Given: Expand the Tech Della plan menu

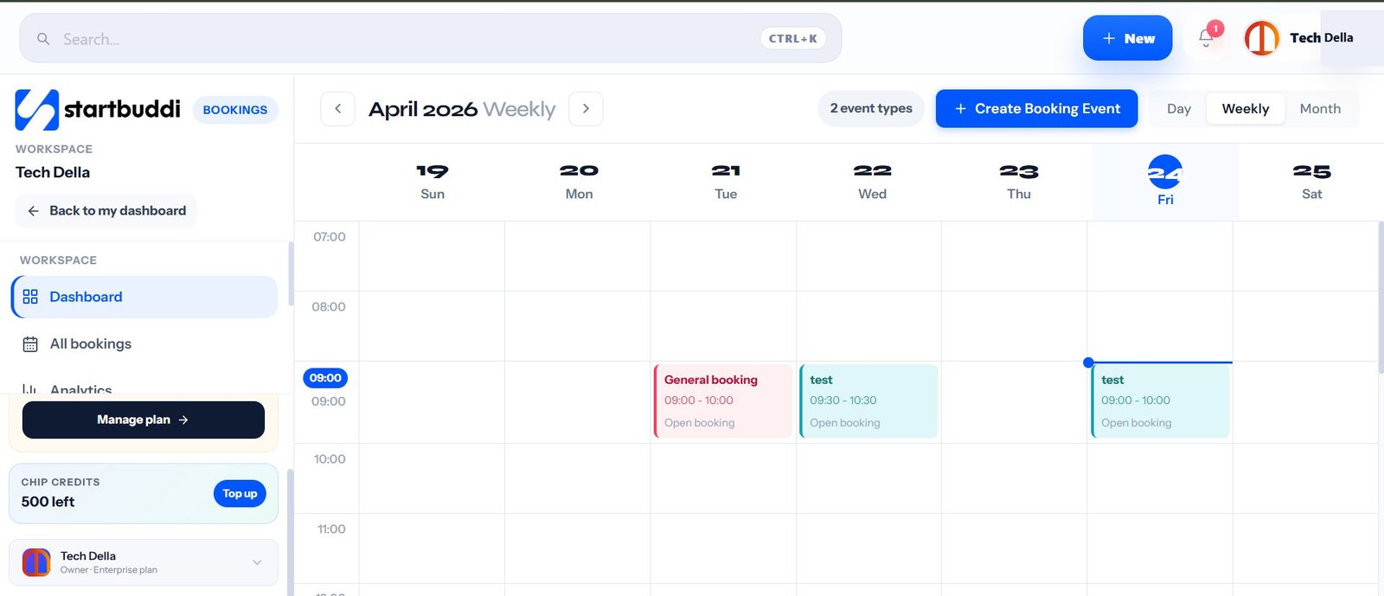Looking at the screenshot, I should click(256, 562).
